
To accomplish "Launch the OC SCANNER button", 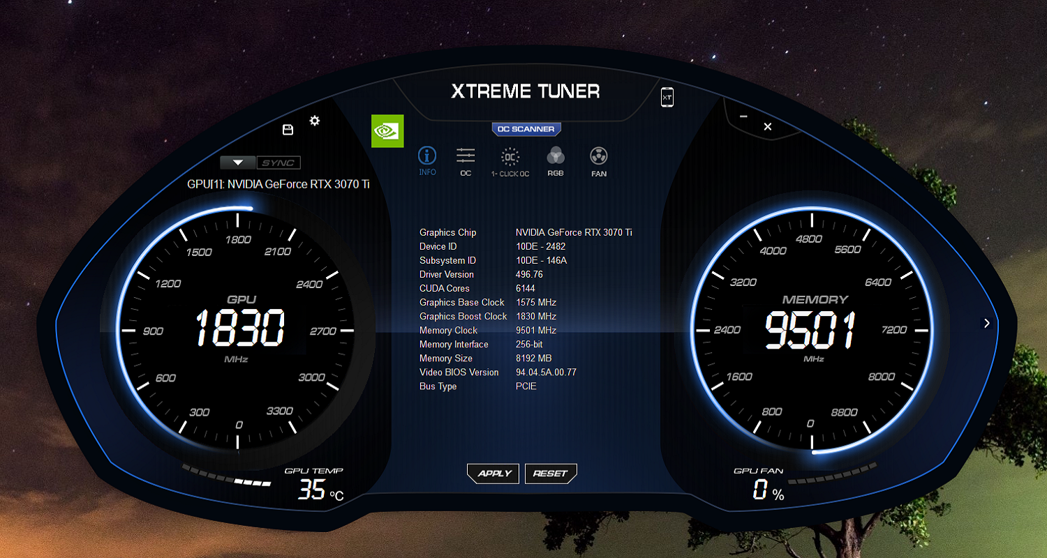I will (526, 129).
